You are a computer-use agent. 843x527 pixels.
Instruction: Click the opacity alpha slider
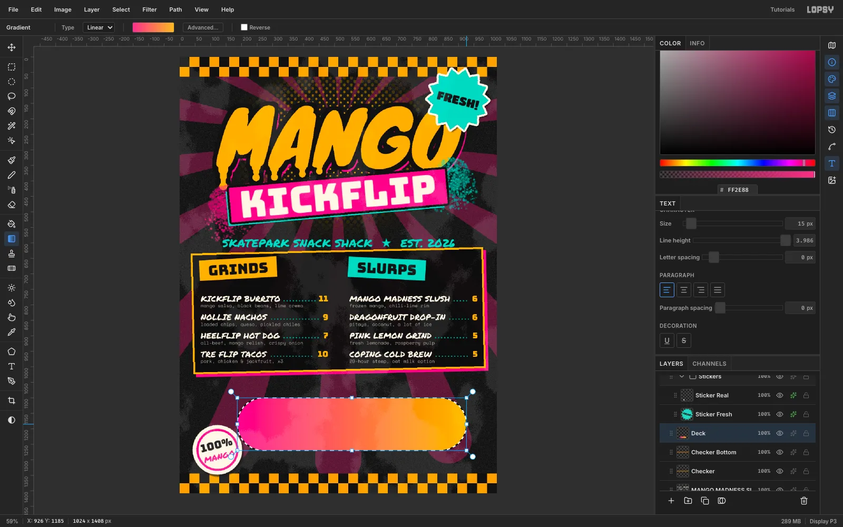point(738,174)
